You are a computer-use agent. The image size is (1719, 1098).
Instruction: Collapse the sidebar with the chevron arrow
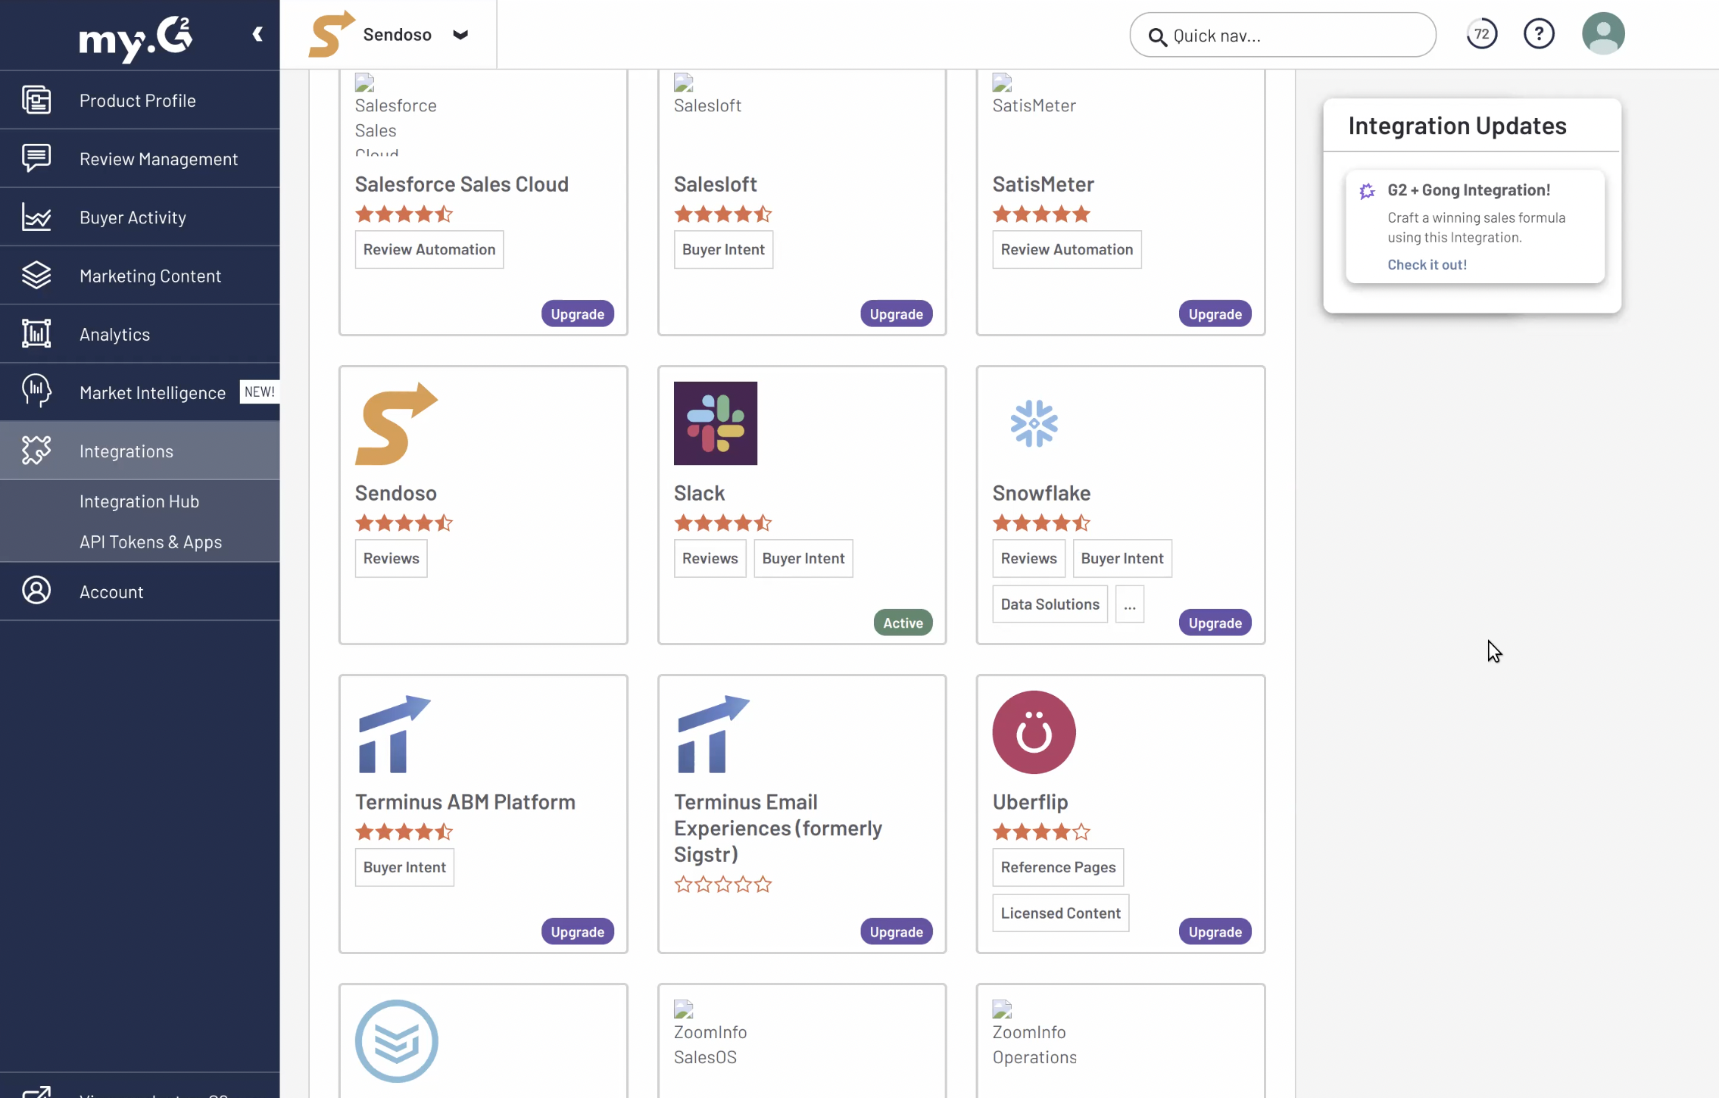click(257, 34)
